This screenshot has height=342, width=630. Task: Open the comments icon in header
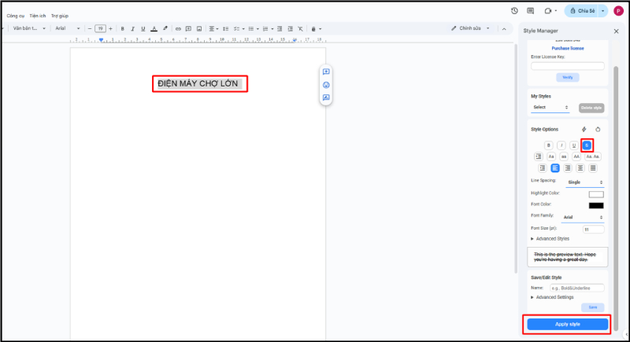click(530, 11)
